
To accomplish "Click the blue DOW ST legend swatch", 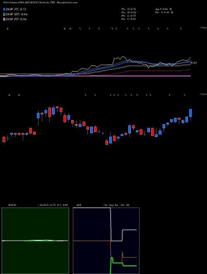I will click(x=4, y=9).
